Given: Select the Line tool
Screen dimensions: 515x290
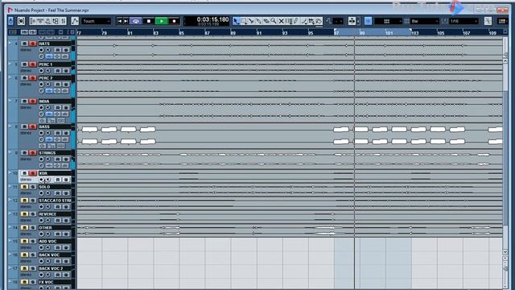Looking at the screenshot, I should (304, 22).
